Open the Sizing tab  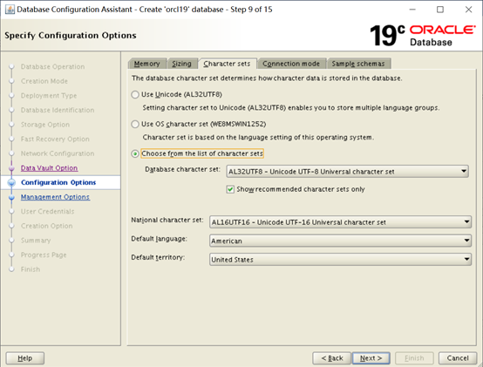pos(181,64)
